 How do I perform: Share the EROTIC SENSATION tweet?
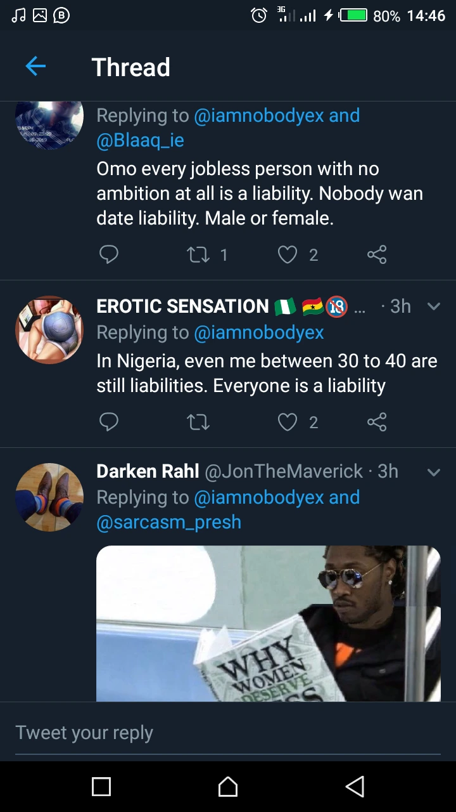377,422
